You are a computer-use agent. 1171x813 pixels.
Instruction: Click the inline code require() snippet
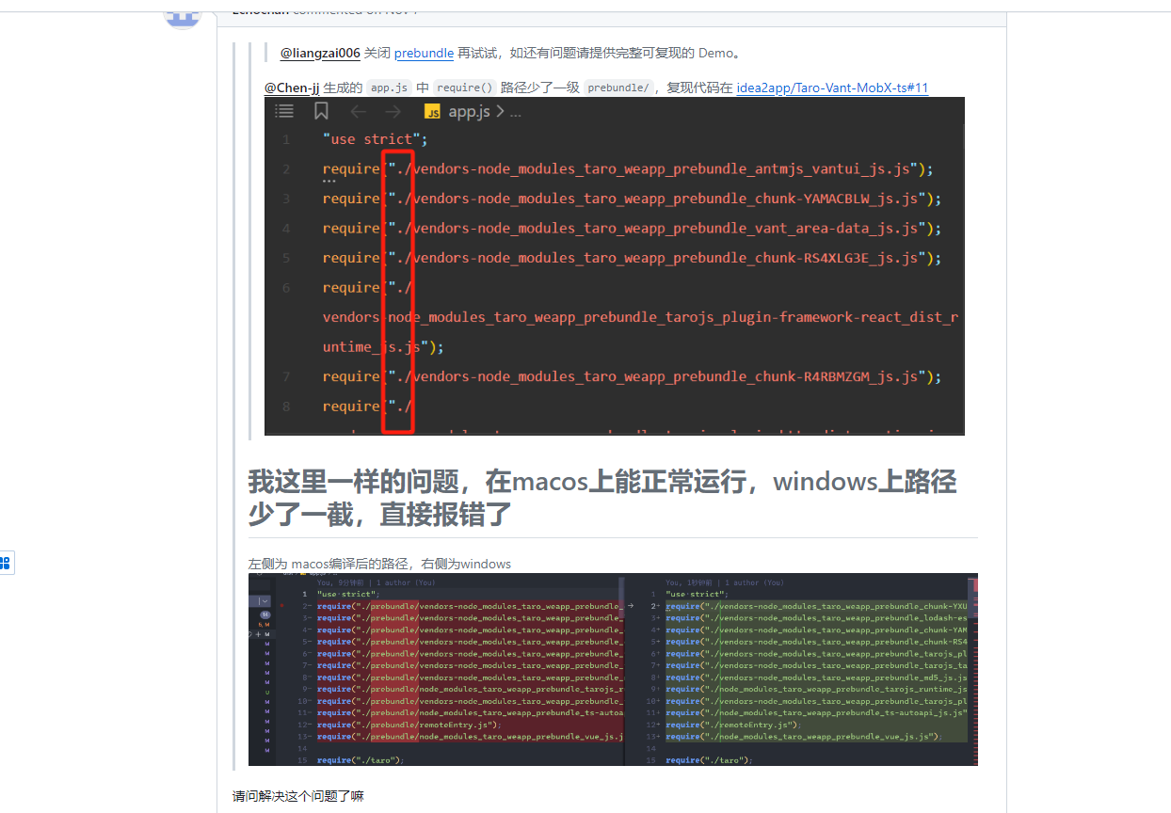pyautogui.click(x=465, y=88)
